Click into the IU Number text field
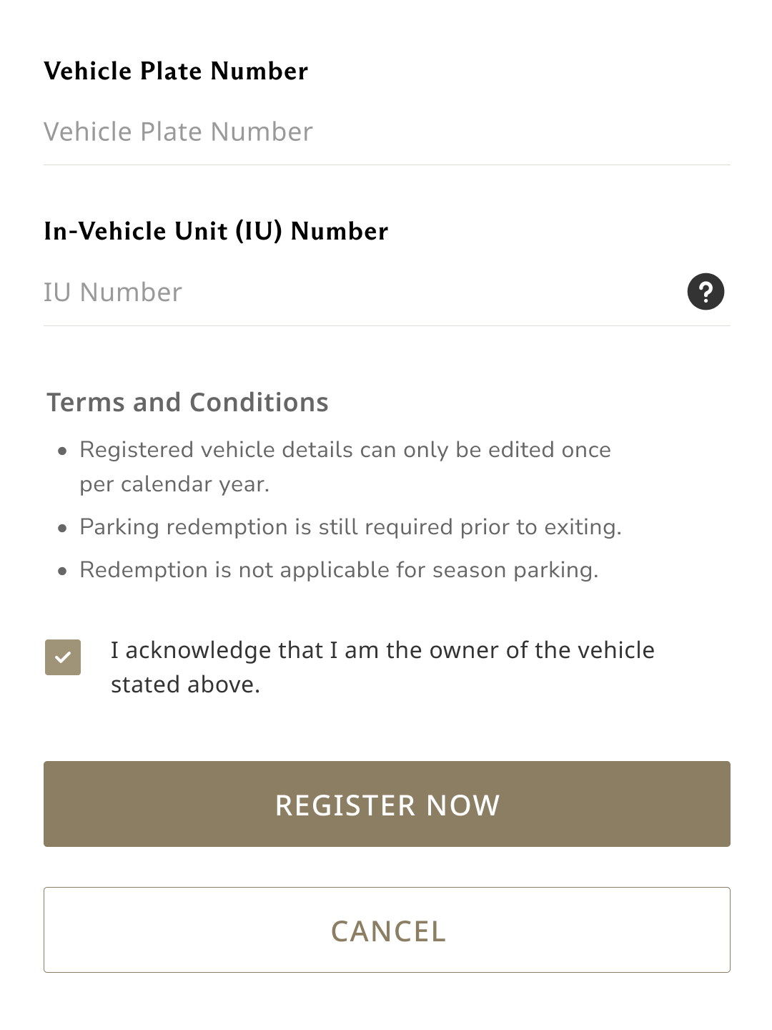The image size is (772, 1030). (x=357, y=293)
